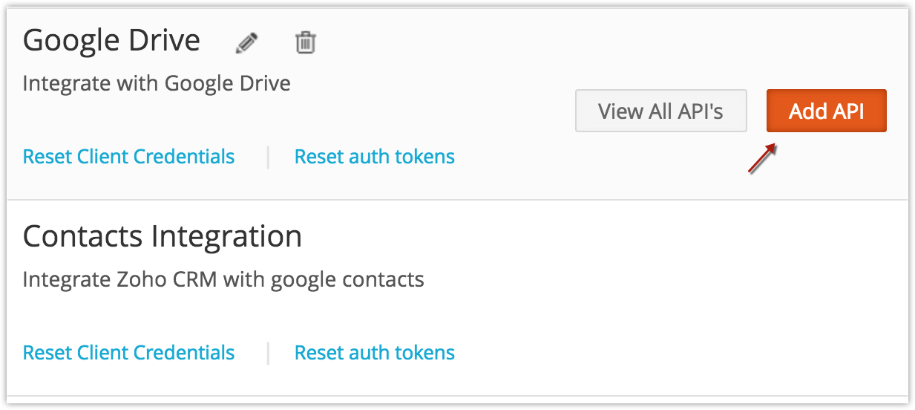Image resolution: width=915 pixels, height=410 pixels.
Task: Select the Contacts Integration heading
Action: 163,236
